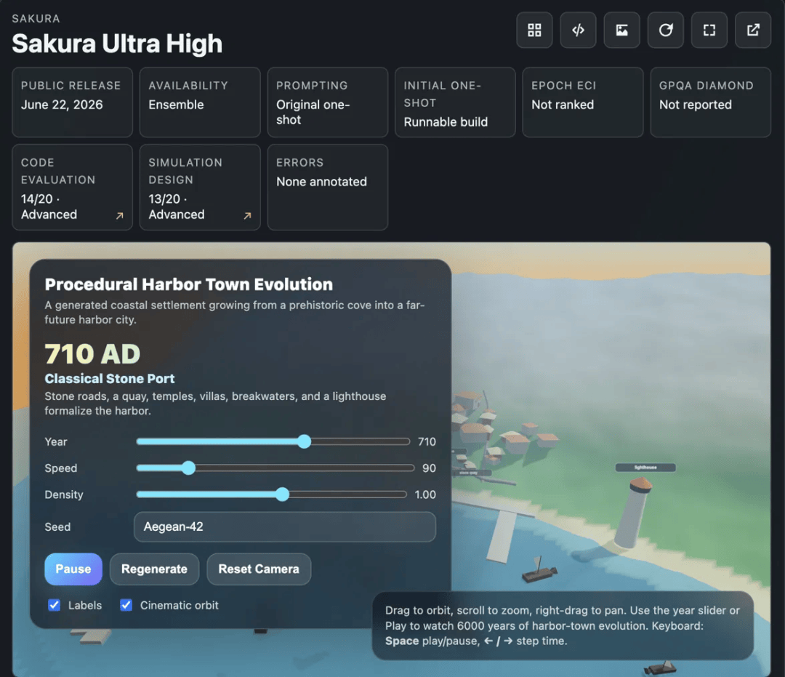Toggle the Labels checkbox
785x677 pixels.
(54, 605)
